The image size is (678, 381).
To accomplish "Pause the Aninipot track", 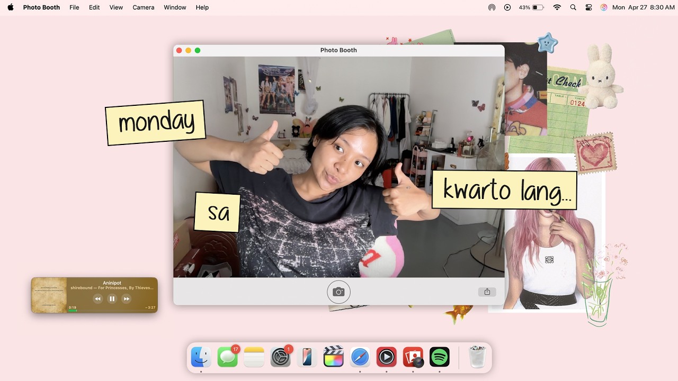I will 112,299.
